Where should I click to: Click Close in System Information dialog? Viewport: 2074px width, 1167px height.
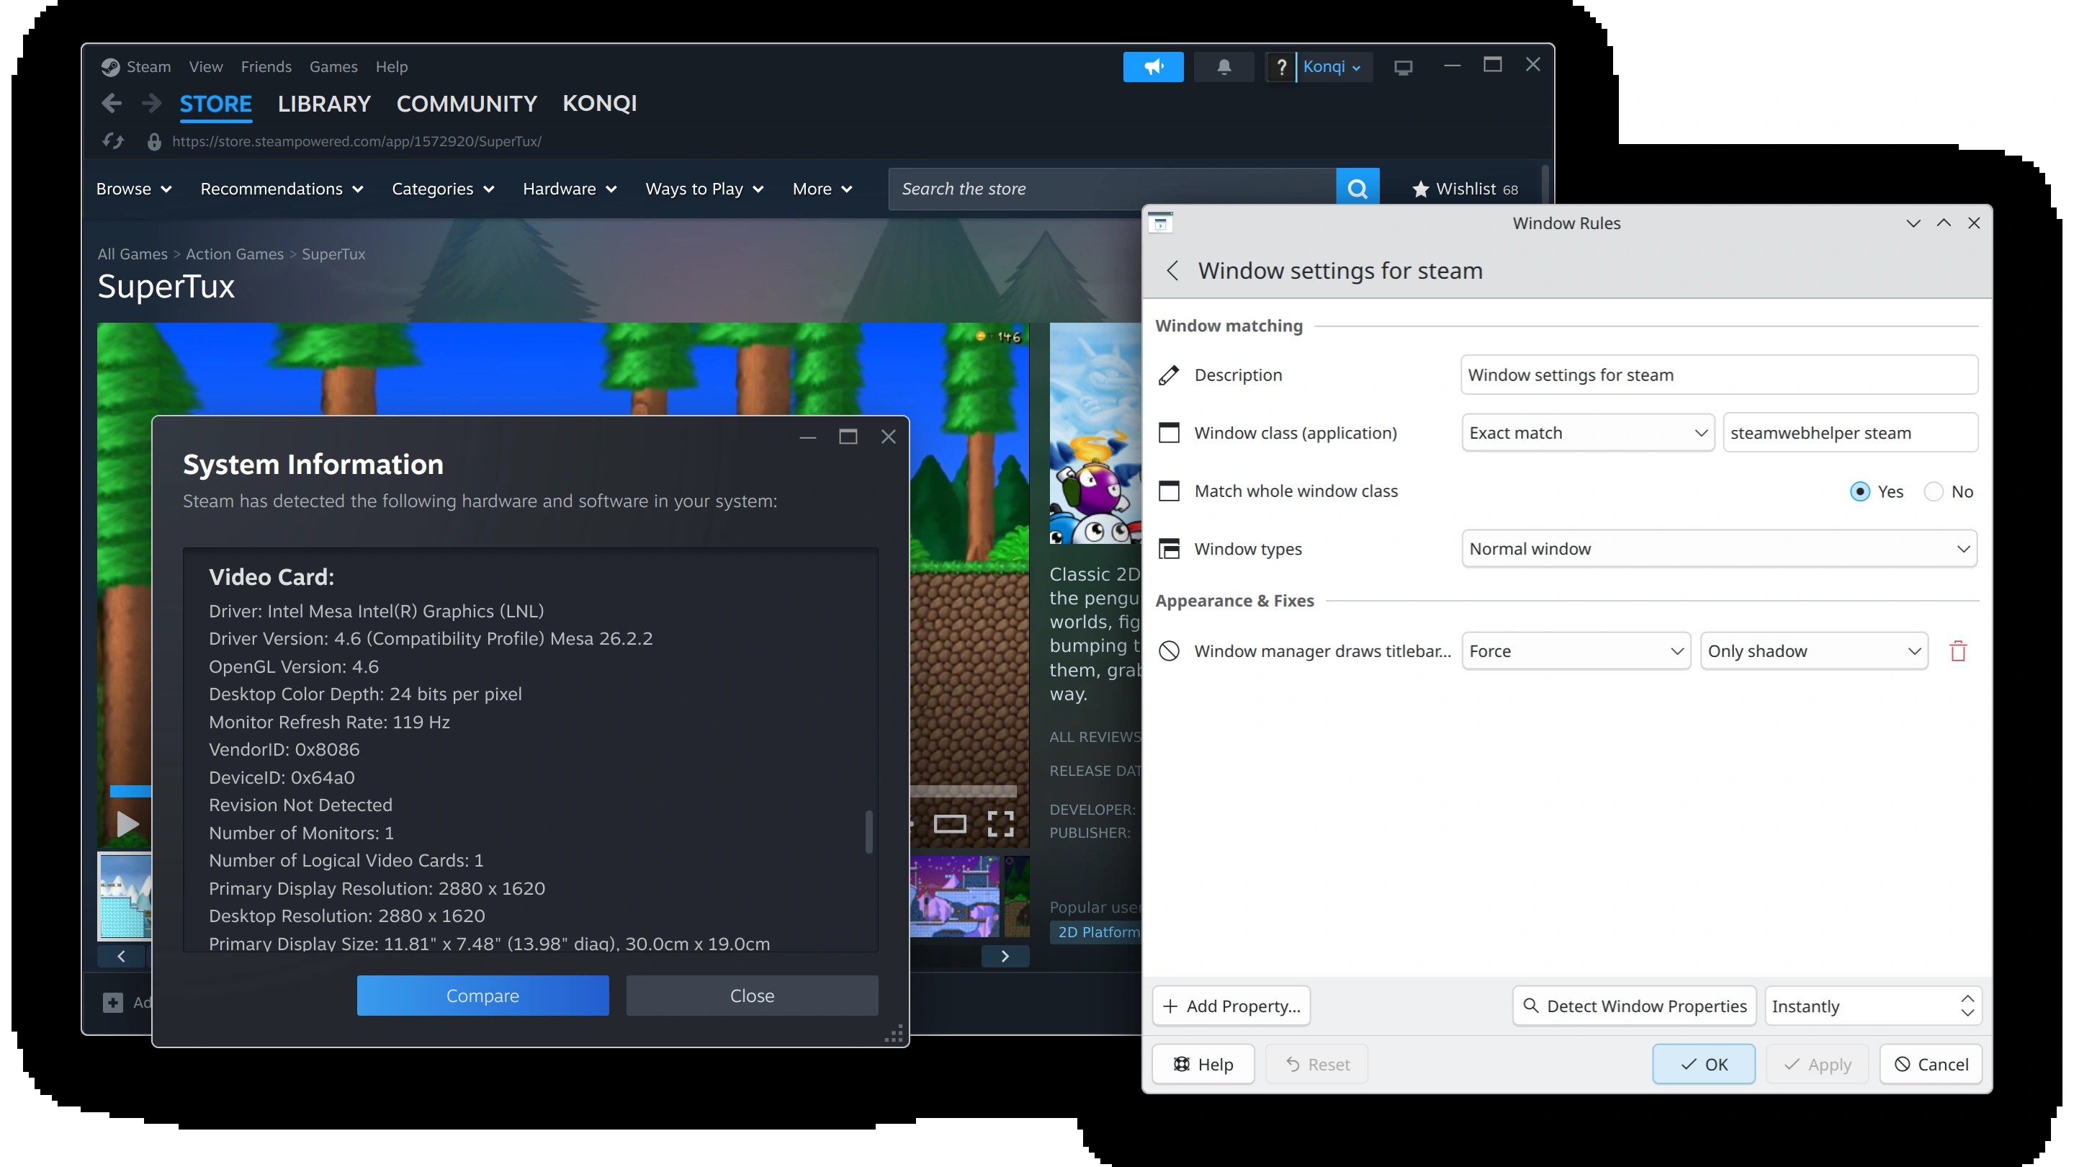coord(752,996)
